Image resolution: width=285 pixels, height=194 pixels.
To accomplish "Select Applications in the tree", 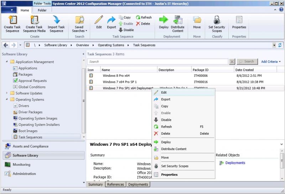I will [28, 68].
